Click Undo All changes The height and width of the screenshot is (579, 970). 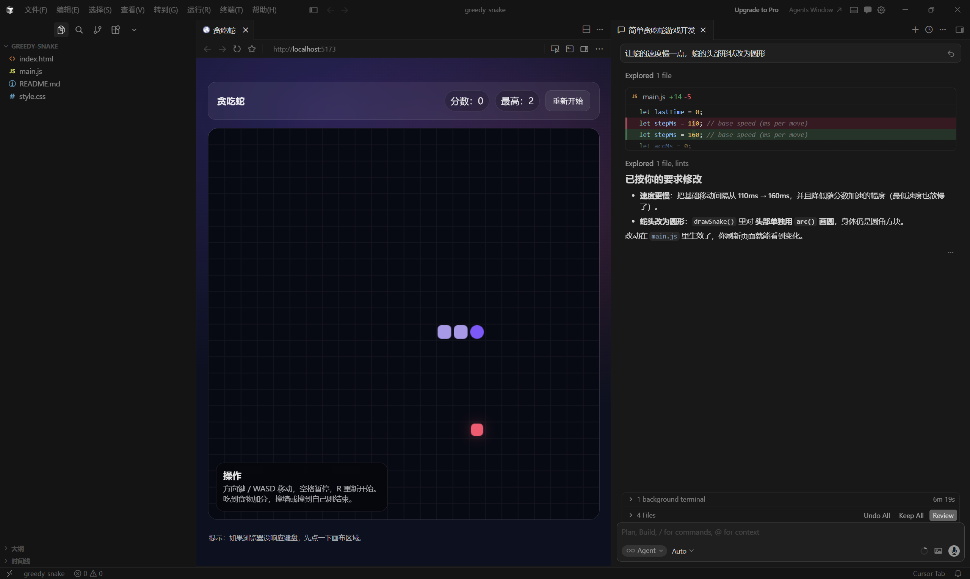877,516
